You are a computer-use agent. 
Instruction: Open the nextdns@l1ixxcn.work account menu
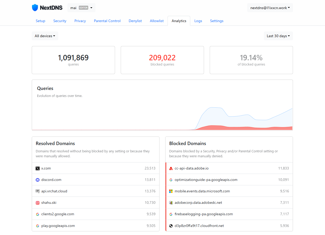270,8
